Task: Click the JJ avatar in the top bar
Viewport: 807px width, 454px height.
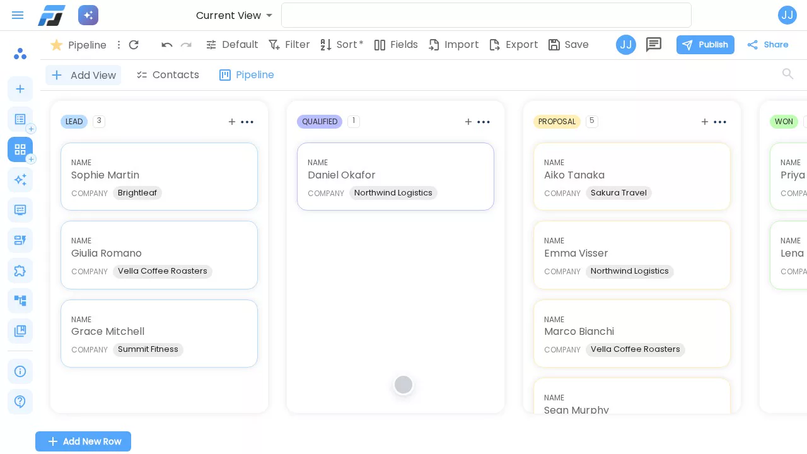Action: coord(787,15)
